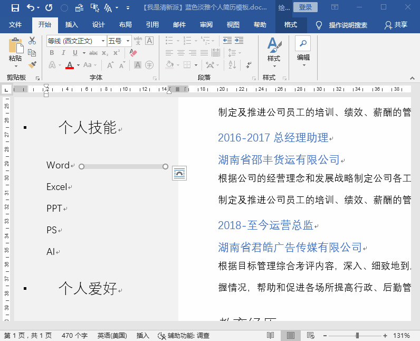This screenshot has height=341, width=420.
Task: Expand the Styles gallery dropdown
Action: (x=274, y=66)
